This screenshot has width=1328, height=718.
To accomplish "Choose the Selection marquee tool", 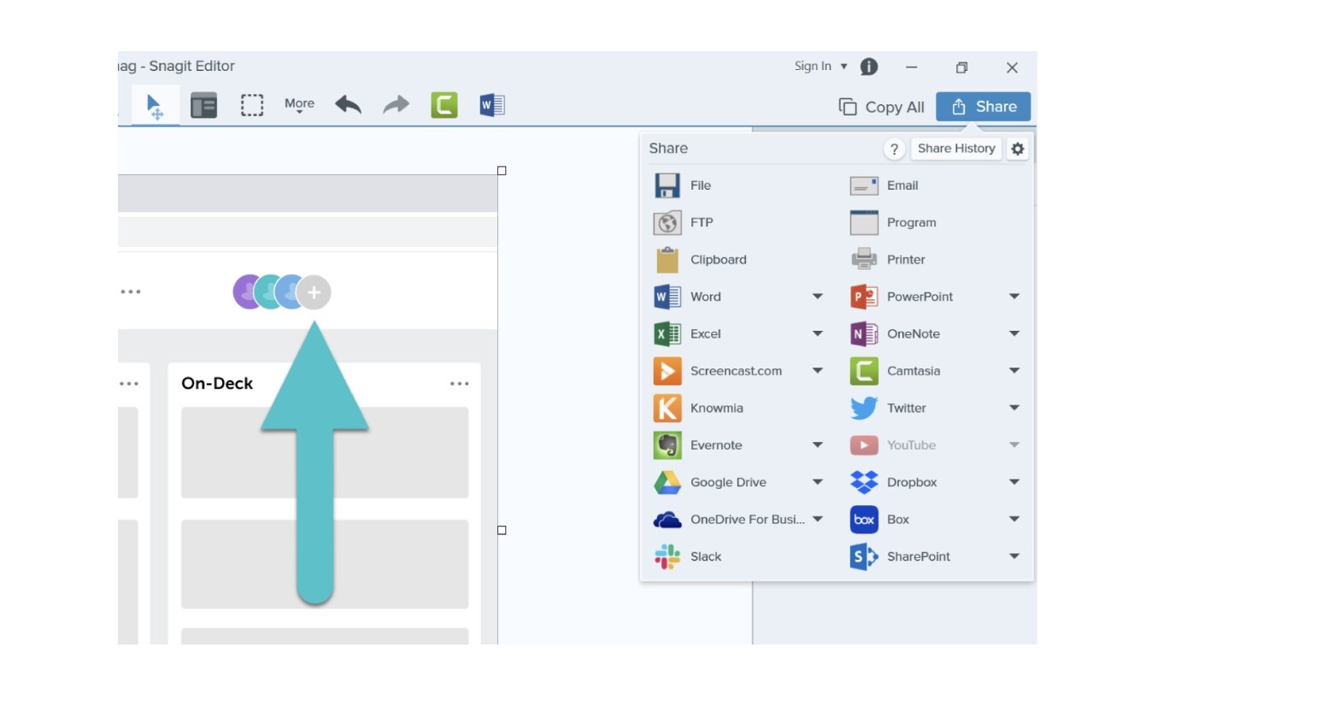I will 252,105.
